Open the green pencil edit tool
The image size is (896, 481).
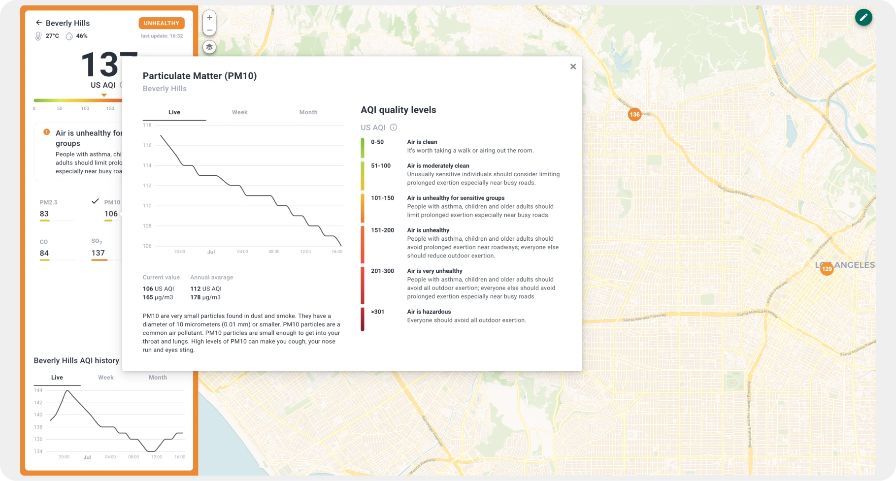(863, 17)
